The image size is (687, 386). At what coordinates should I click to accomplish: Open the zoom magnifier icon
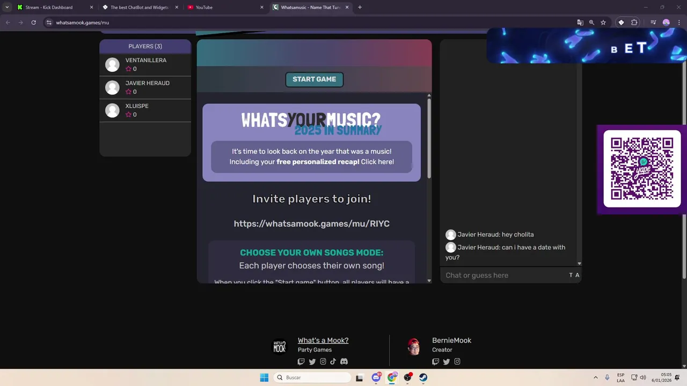(x=591, y=23)
